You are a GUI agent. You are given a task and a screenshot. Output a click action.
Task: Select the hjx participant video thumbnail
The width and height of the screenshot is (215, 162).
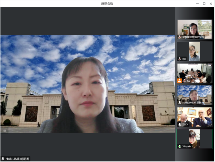coord(194,50)
